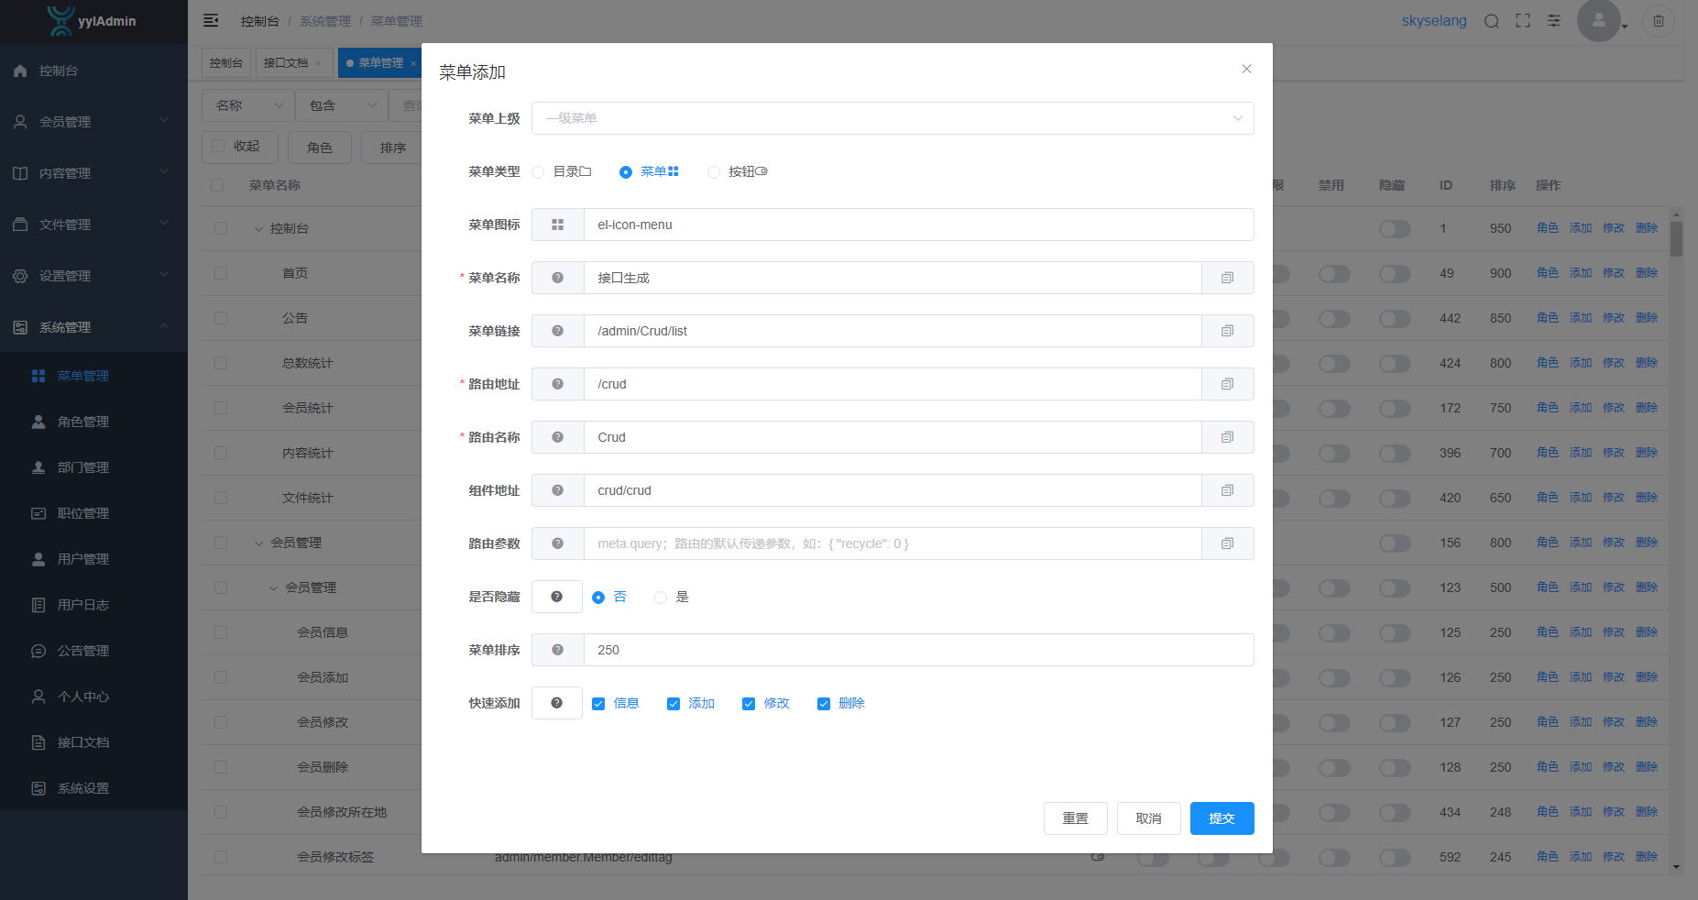Click the copy icon beside 菜单链接 field
The width and height of the screenshot is (1698, 900).
[1227, 331]
